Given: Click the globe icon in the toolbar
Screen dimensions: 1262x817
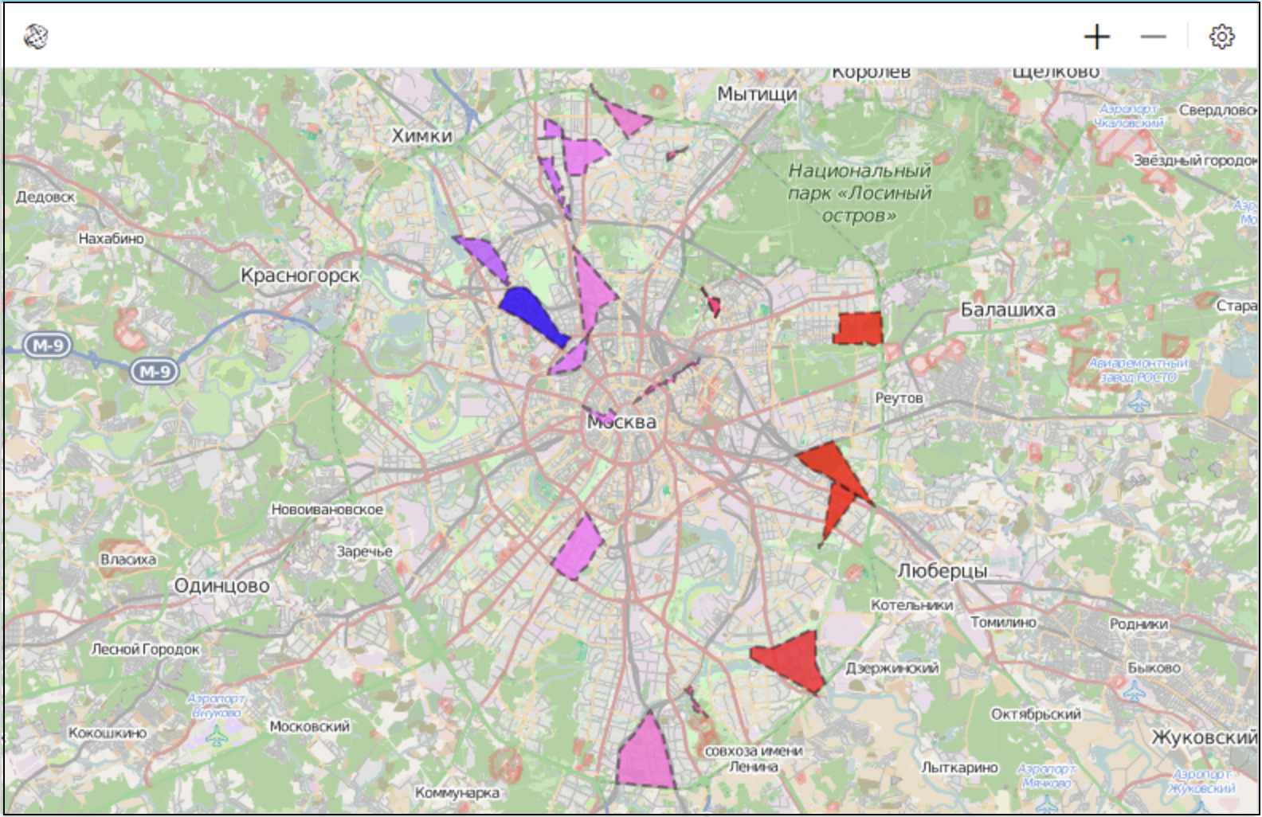Looking at the screenshot, I should click(x=36, y=37).
